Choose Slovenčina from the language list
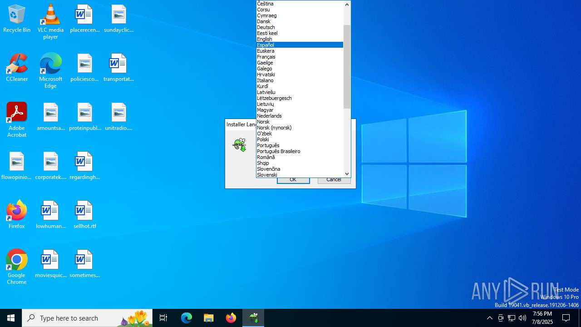Viewport: 581px width, 327px height. (300, 169)
